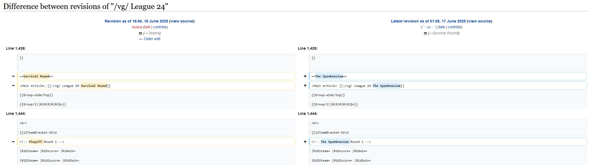This screenshot has height=165, width=589.
Task: Click removed line 'Main article ... Survival Round'
Action: tap(156, 86)
